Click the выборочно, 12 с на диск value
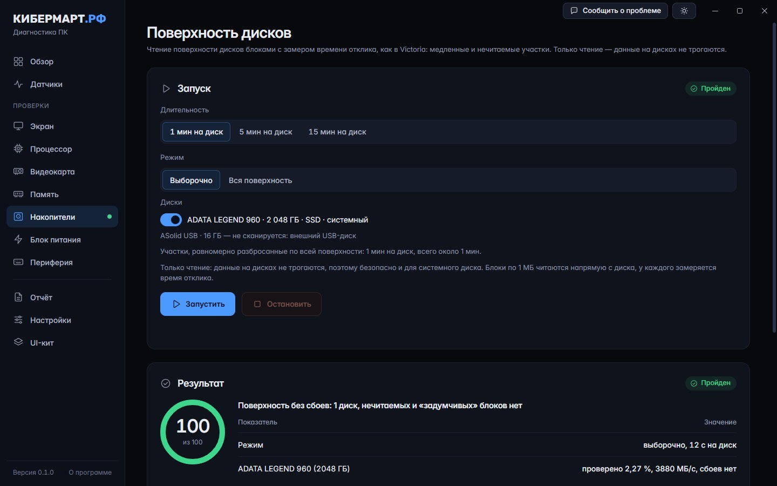777x486 pixels. click(x=690, y=445)
